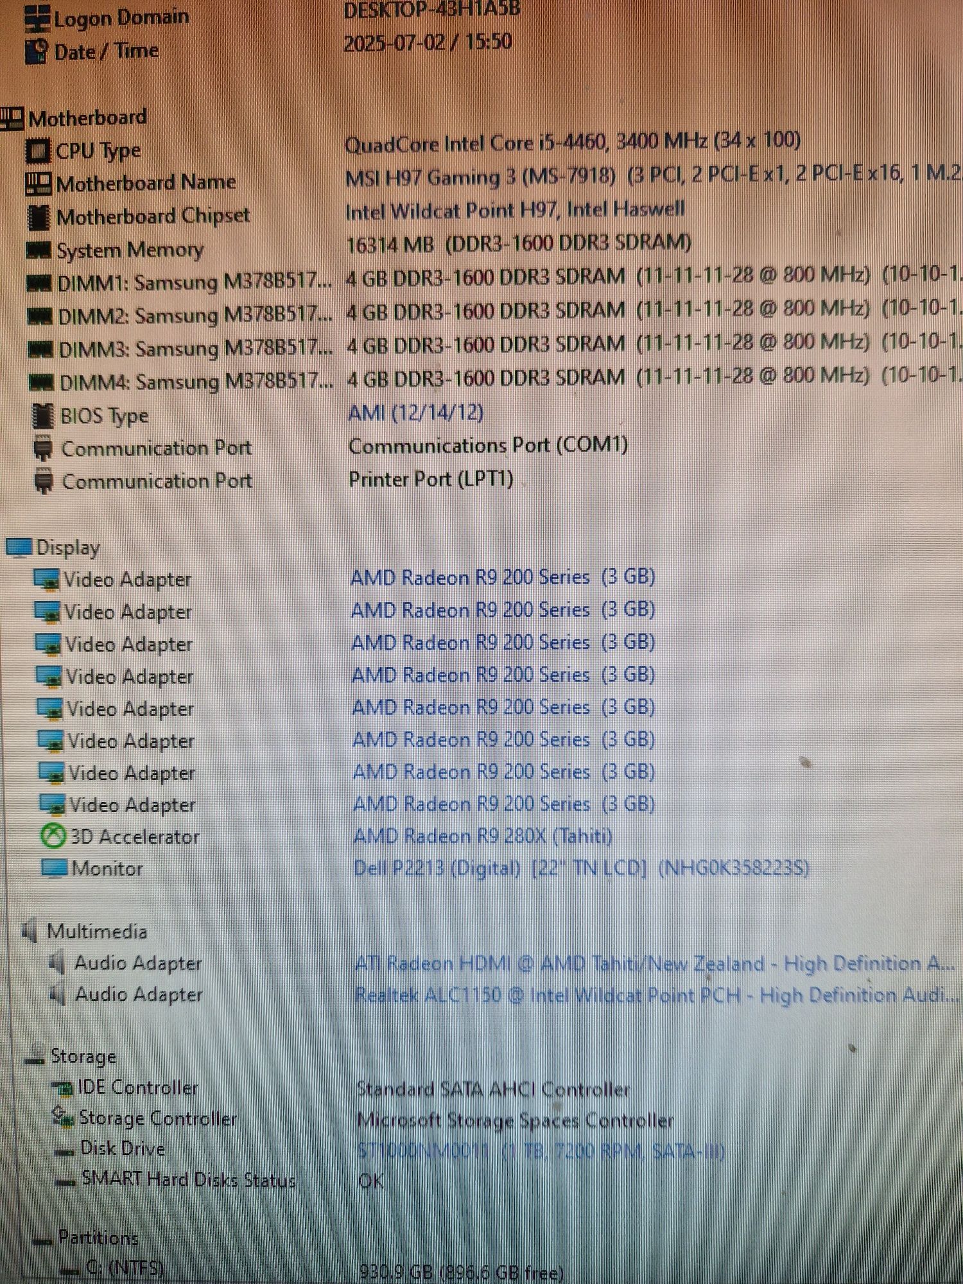Select the MSI H97 Gaming 3 value
Viewport: 963px width, 1284px height.
coord(652,175)
